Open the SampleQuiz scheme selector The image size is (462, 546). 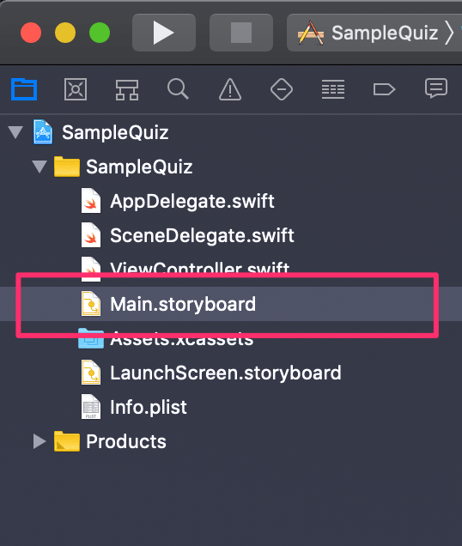(x=375, y=33)
